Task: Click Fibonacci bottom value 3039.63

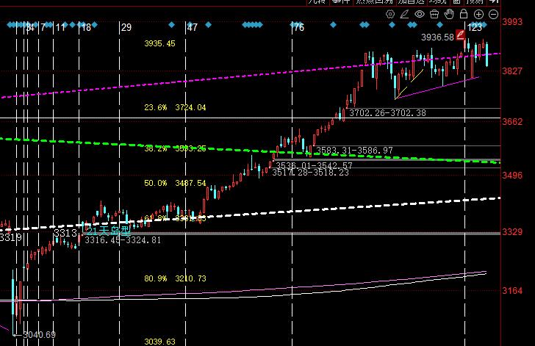Action: pos(159,342)
